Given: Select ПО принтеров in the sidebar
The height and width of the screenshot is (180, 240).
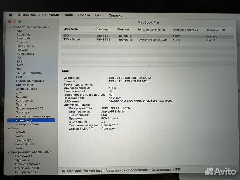Looking at the screenshot, I should coord(26,172).
